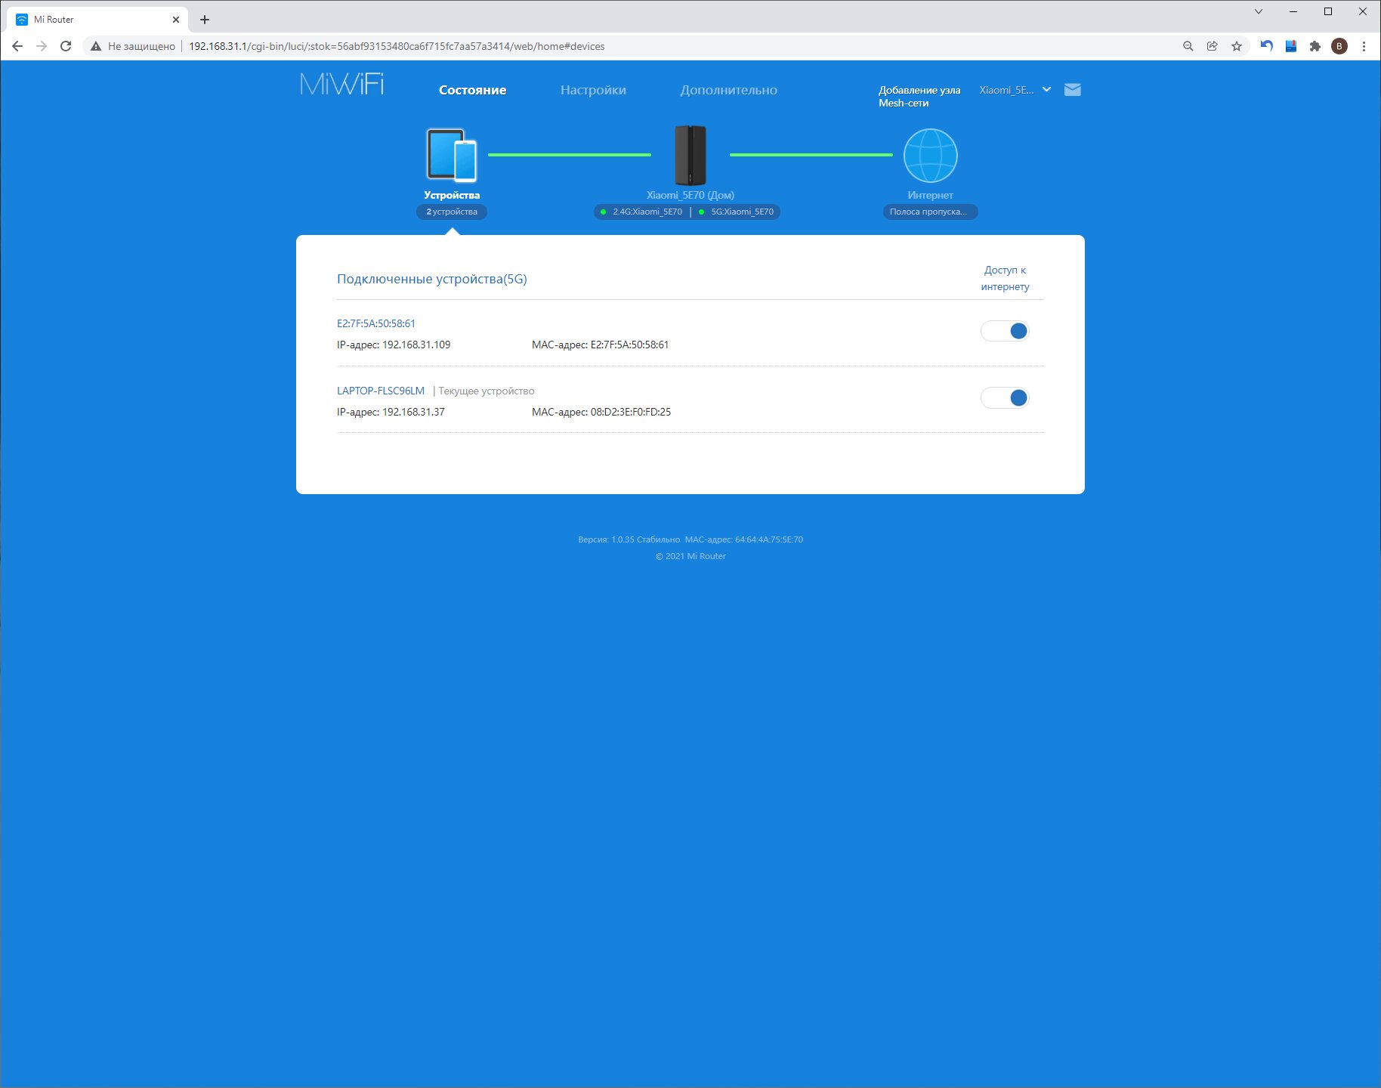Click the E2:7F:5A:50:58:61 device name
Viewport: 1381px width, 1088px height.
pyautogui.click(x=376, y=323)
